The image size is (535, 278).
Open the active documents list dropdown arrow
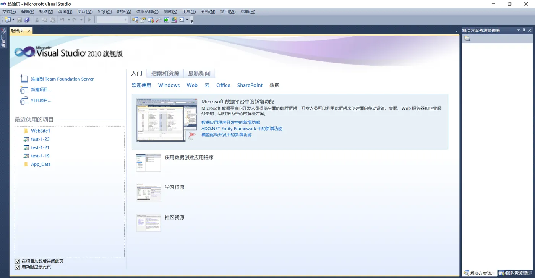(x=456, y=31)
